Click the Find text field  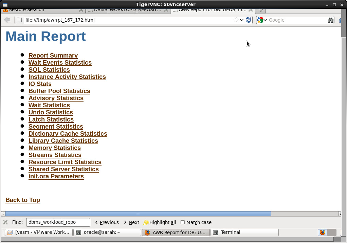[x=58, y=222]
